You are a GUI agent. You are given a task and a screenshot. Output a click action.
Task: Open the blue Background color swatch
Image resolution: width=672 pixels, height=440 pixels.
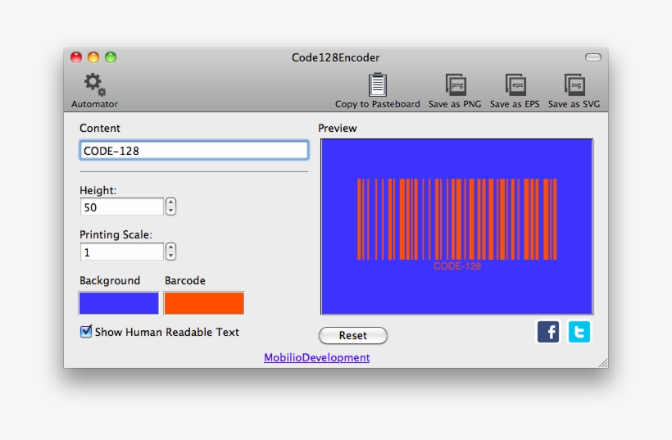point(119,303)
